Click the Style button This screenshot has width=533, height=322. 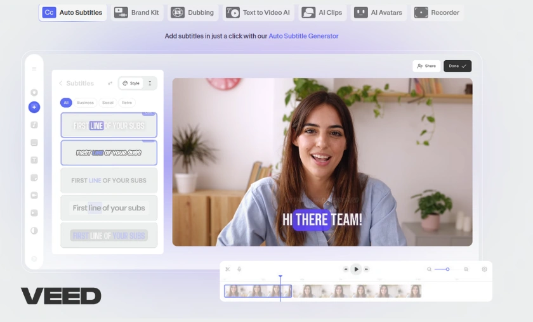[131, 83]
